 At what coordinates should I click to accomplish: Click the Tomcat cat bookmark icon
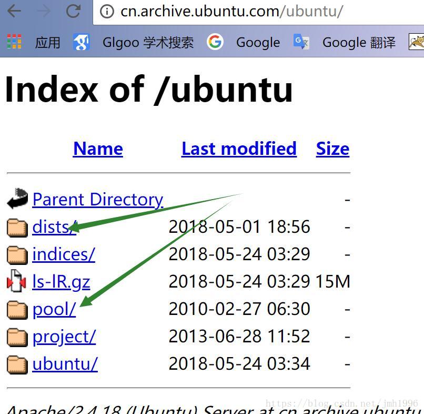tap(416, 42)
